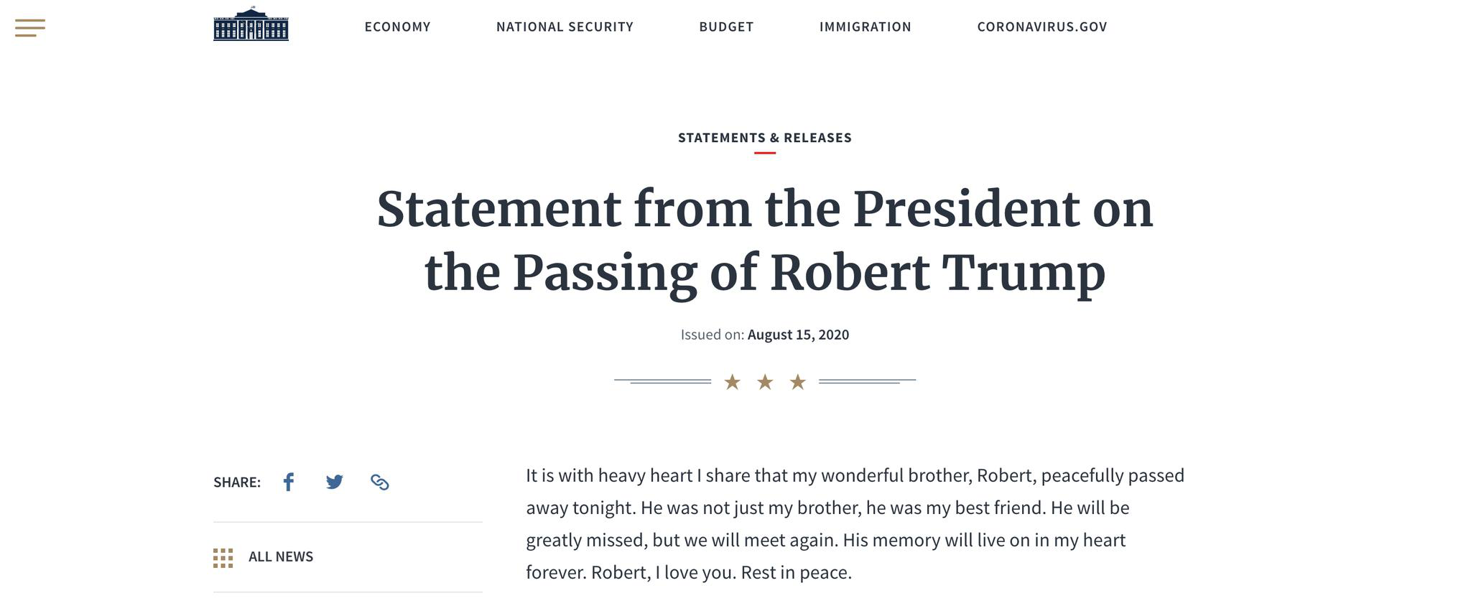Click the statement headline title
This screenshot has width=1471, height=611.
[765, 241]
